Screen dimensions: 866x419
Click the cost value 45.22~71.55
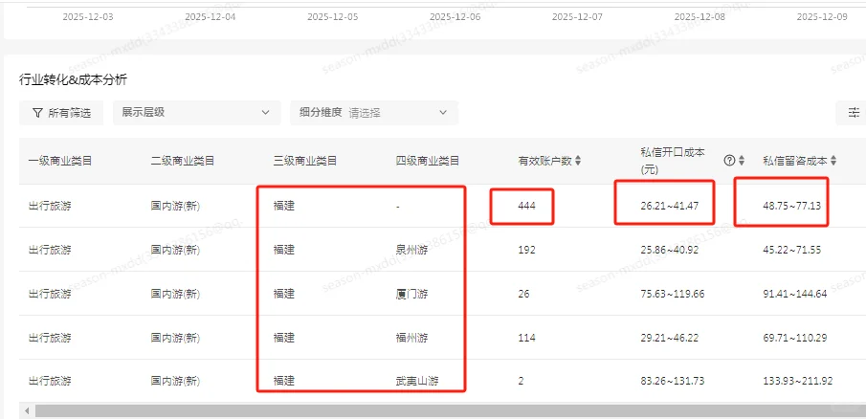(792, 250)
